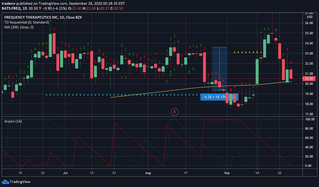Click the C:20.50 close value
The width and height of the screenshot is (319, 187).
pyautogui.click(x=117, y=8)
